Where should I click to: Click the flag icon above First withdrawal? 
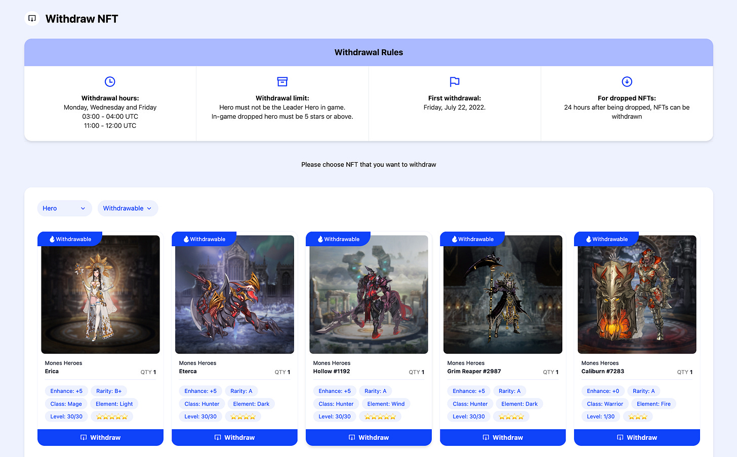(x=455, y=81)
